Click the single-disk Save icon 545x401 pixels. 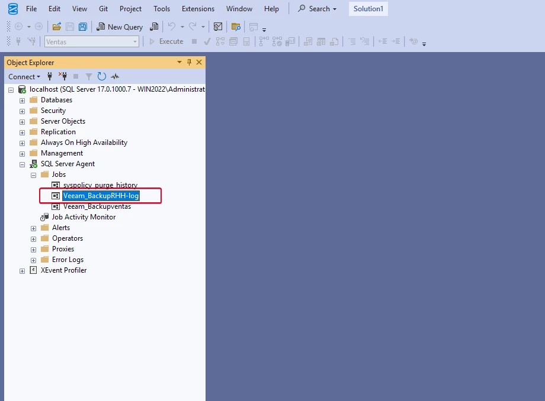click(x=70, y=27)
